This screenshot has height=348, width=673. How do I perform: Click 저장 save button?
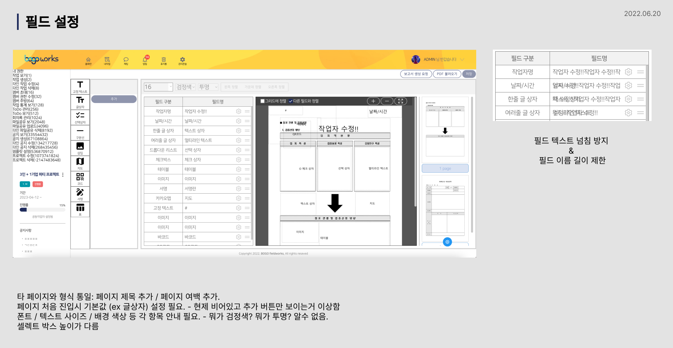(x=469, y=74)
